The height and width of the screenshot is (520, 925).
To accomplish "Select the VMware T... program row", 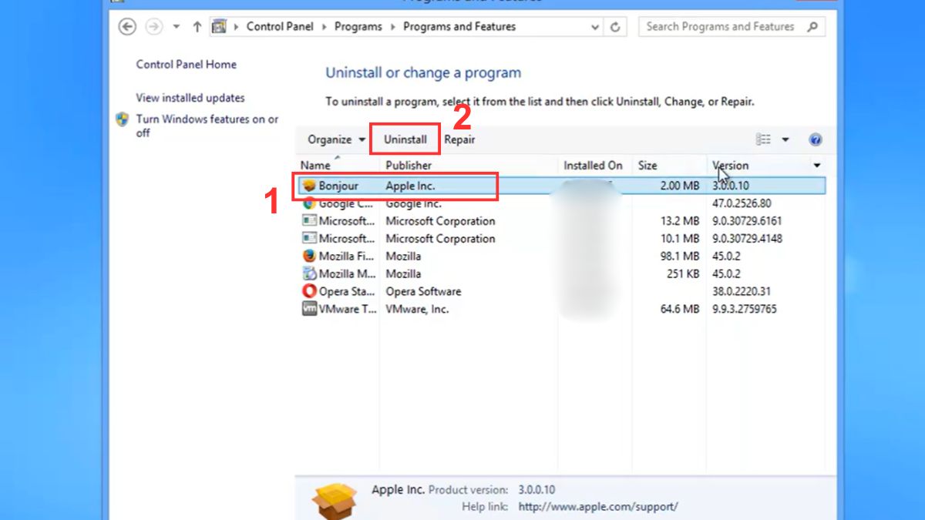I will (563, 310).
